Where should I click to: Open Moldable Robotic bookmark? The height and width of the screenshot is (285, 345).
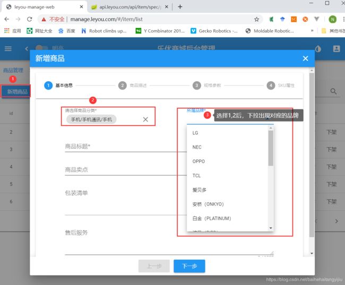click(x=270, y=31)
